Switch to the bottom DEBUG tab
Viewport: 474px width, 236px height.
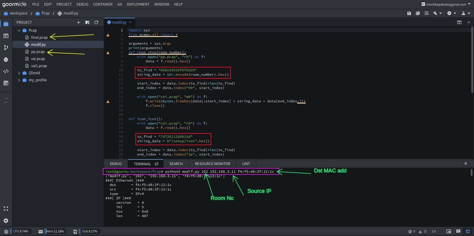(x=116, y=164)
